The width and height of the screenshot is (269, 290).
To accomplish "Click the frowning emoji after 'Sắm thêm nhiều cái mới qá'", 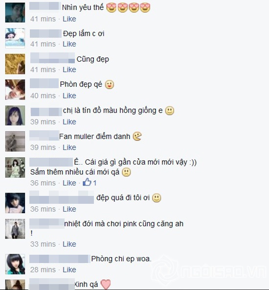I will (127, 172).
